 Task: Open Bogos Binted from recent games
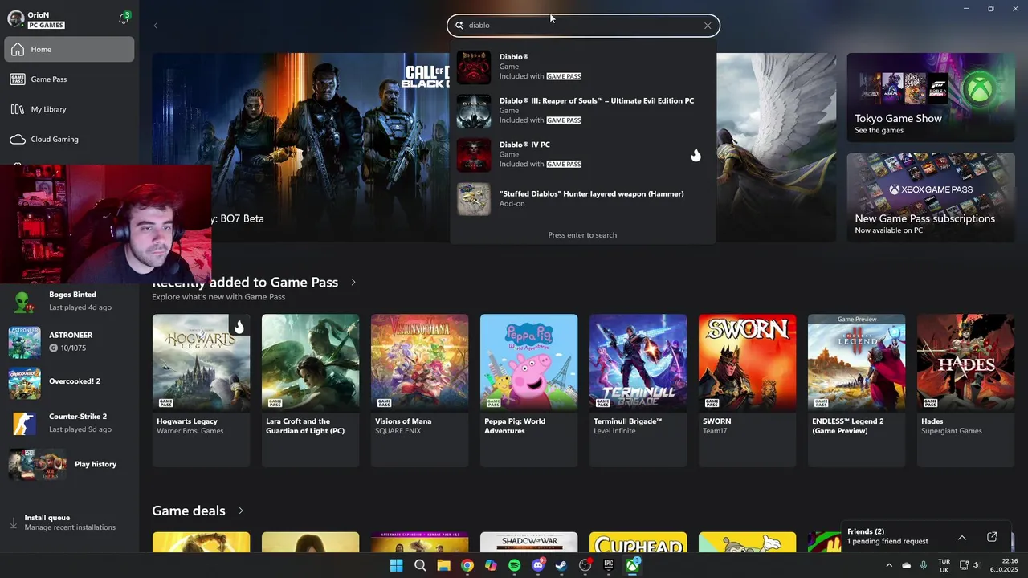click(x=69, y=301)
